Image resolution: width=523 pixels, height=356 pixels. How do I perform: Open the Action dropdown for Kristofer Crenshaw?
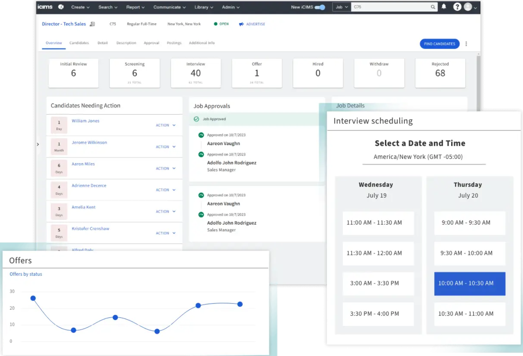[165, 233]
